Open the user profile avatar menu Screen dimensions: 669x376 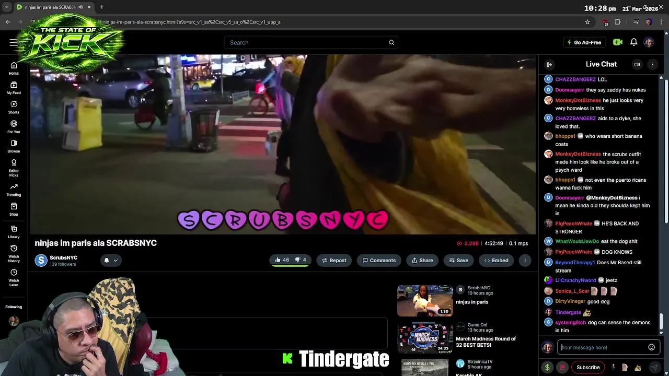(x=649, y=42)
